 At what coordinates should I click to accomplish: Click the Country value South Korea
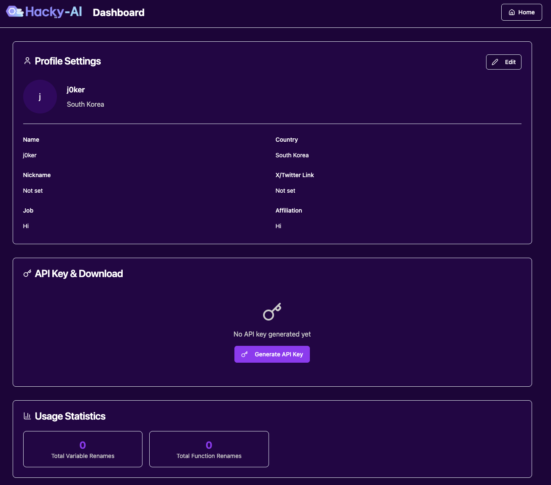pyautogui.click(x=292, y=155)
